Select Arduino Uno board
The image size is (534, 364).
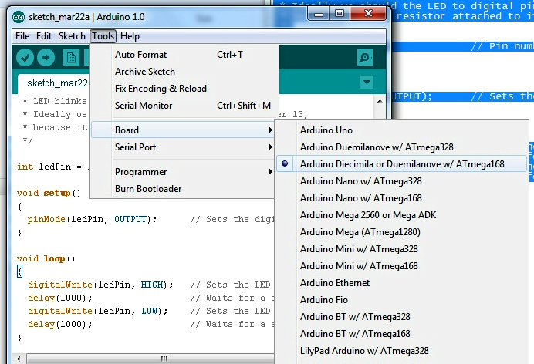401,130
